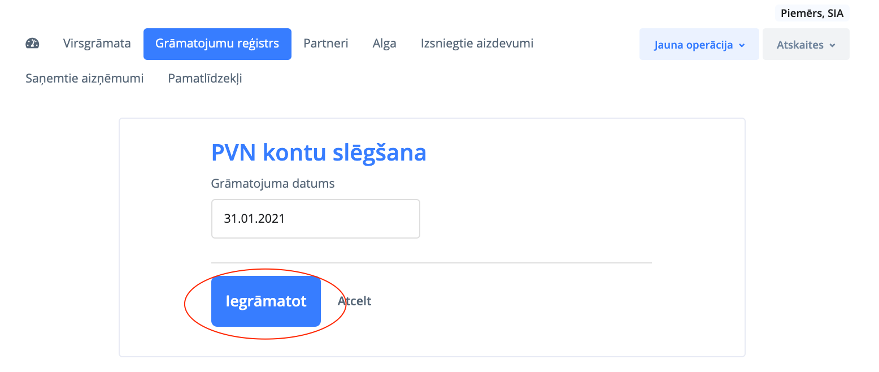The width and height of the screenshot is (879, 372).
Task: Open the Partneri section
Action: click(x=326, y=44)
